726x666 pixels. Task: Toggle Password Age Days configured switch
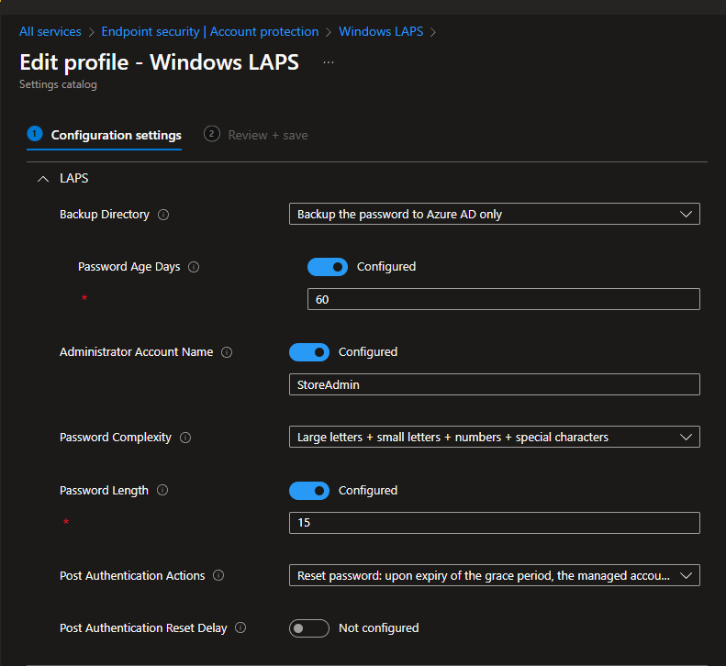(x=328, y=267)
